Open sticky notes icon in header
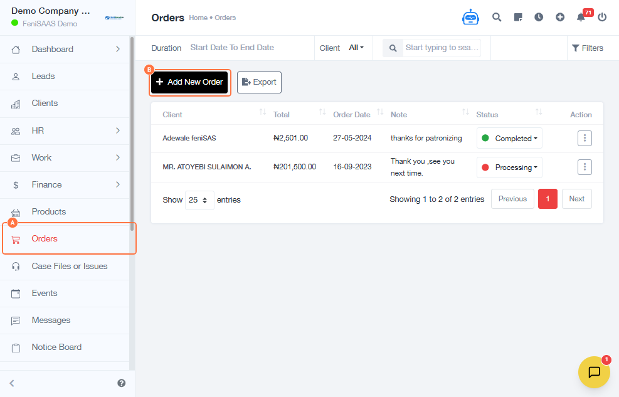 (x=518, y=18)
